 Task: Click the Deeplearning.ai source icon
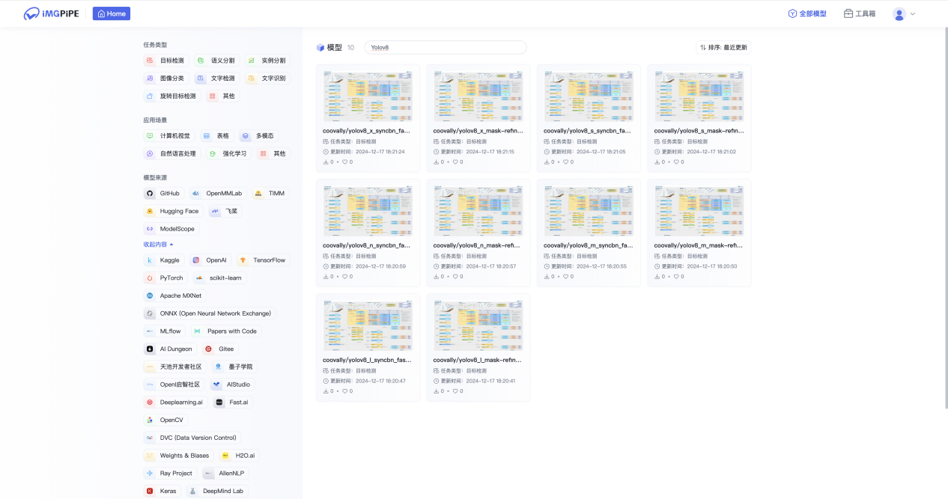pyautogui.click(x=150, y=402)
